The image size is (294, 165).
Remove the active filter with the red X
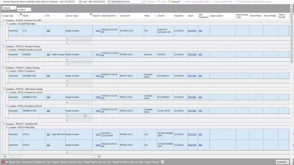[3, 162]
